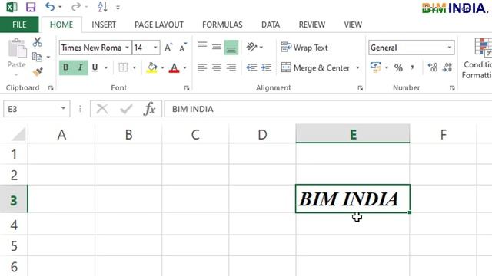Activate the Format Painter brush

(38, 71)
